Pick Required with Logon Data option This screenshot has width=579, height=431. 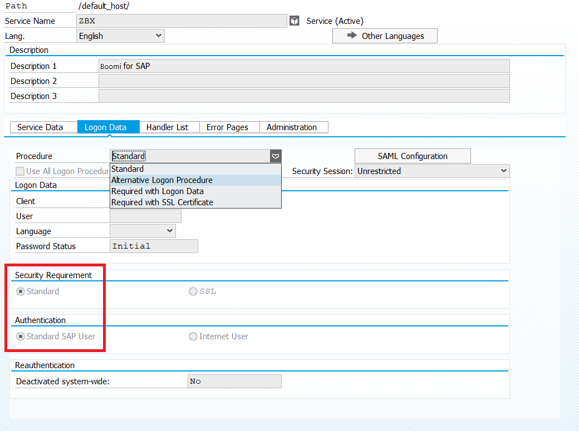pyautogui.click(x=158, y=191)
